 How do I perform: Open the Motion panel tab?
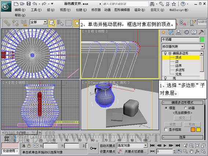click(187, 32)
